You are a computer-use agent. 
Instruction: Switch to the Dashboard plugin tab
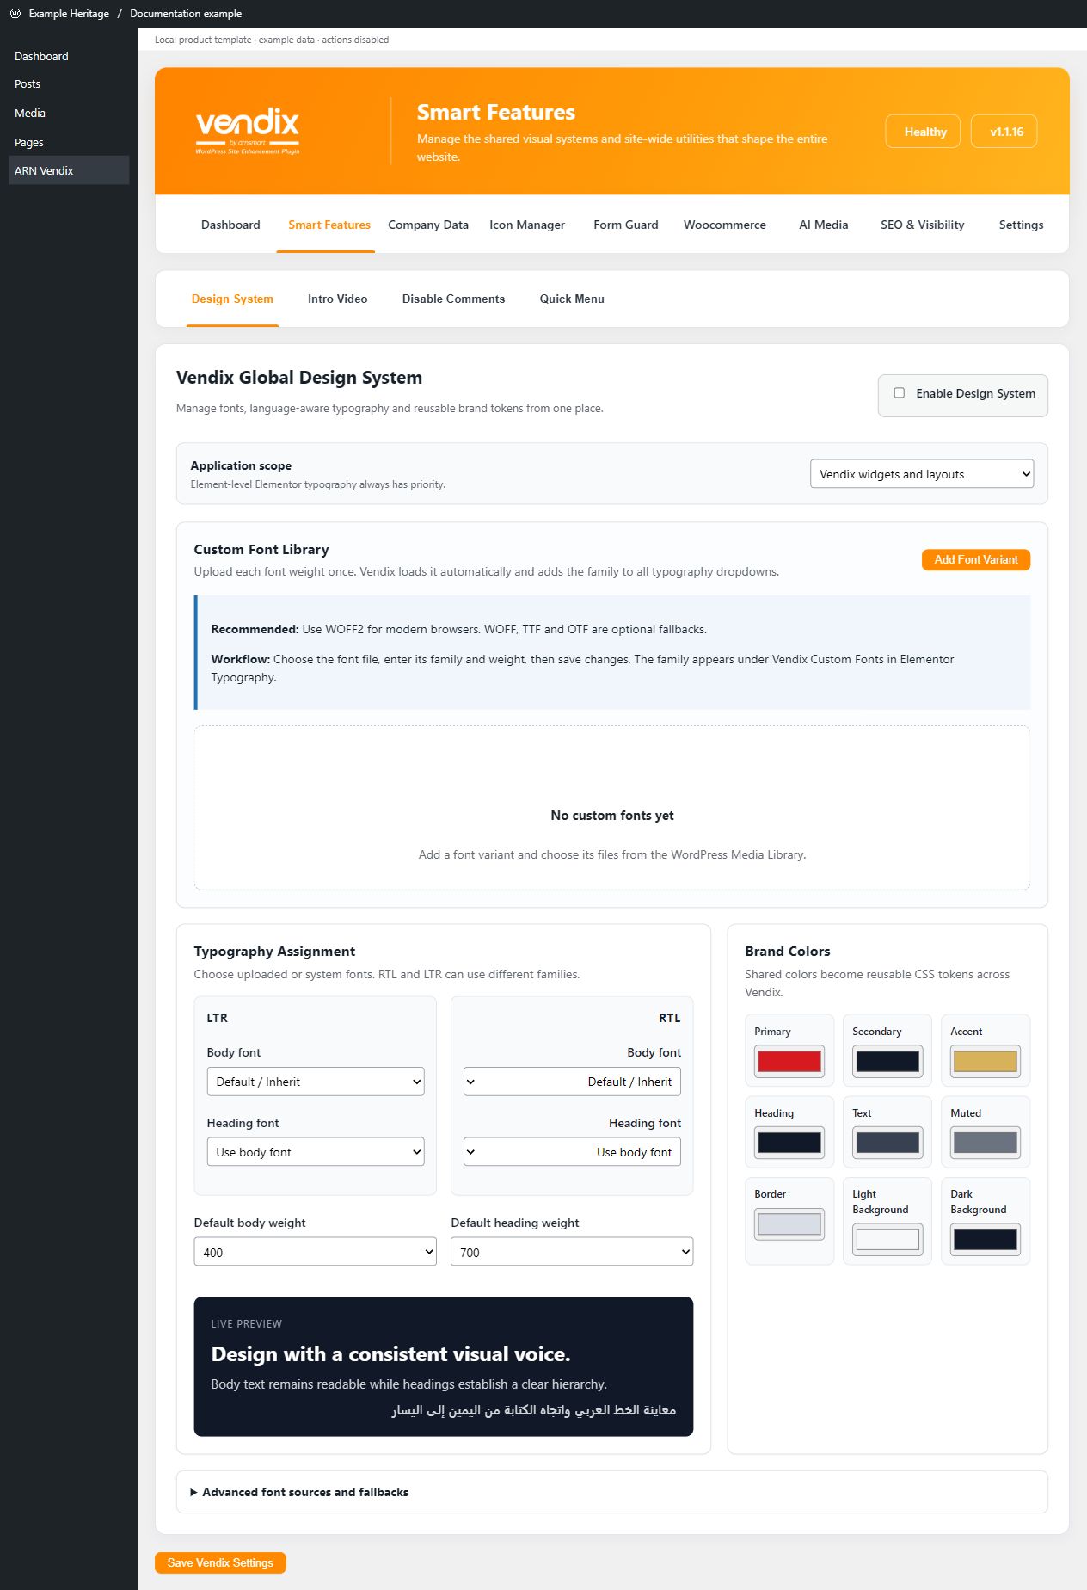click(x=230, y=225)
